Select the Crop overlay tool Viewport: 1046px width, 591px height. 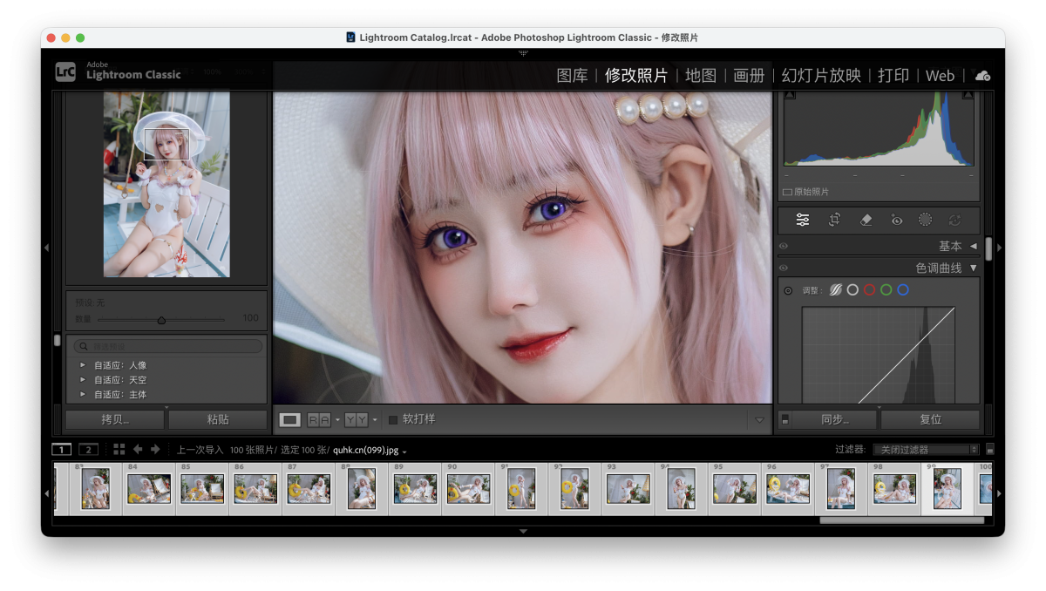coord(834,221)
